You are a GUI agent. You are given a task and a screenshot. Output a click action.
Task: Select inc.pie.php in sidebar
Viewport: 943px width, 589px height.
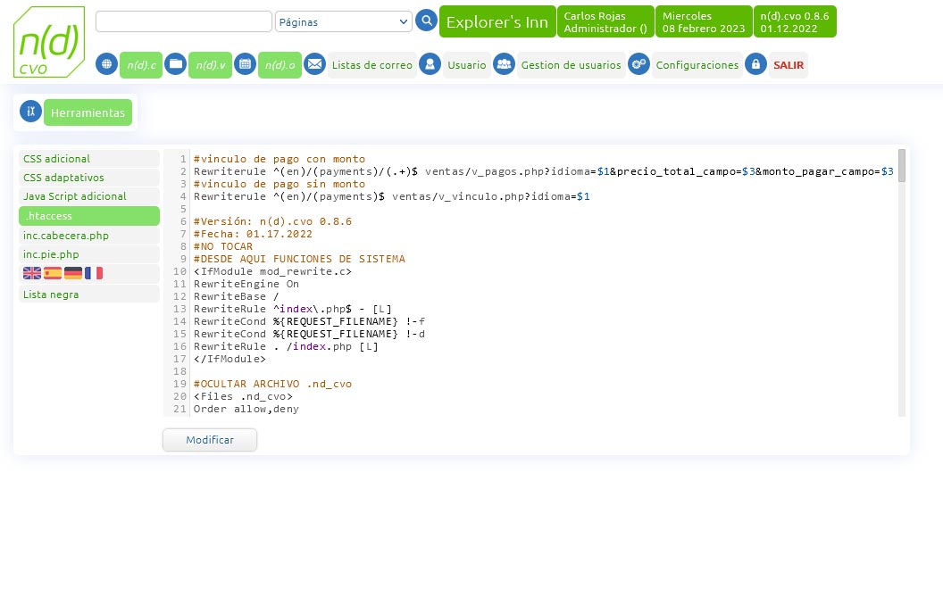click(x=89, y=254)
